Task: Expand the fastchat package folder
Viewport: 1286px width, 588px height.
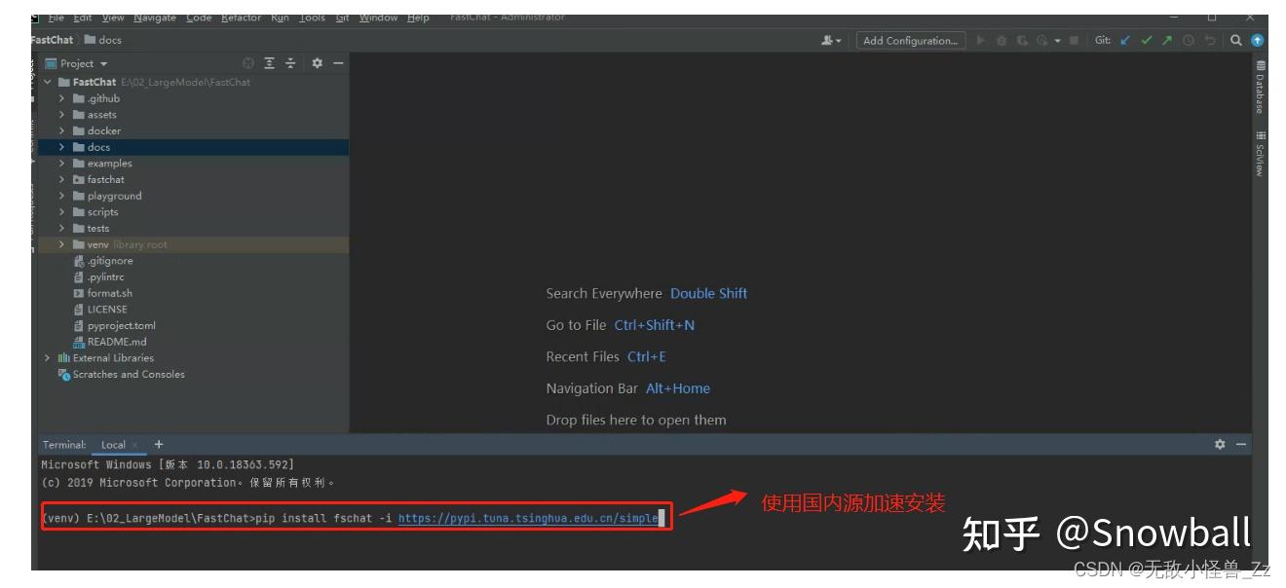Action: tap(61, 179)
